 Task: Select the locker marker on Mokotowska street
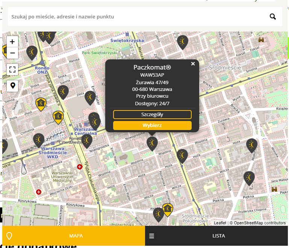[x=252, y=145]
